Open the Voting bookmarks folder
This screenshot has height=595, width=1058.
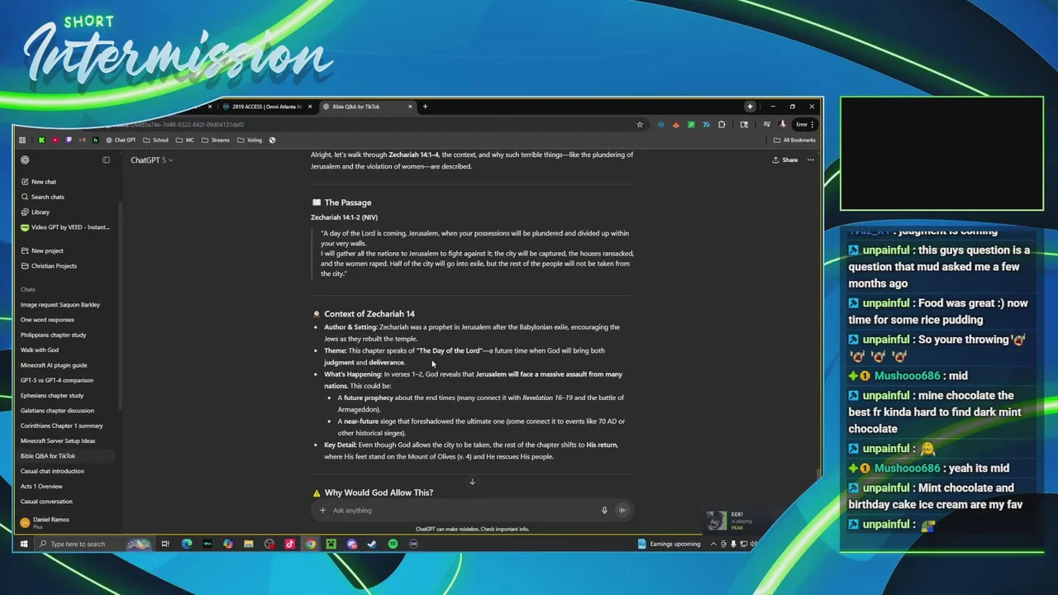tap(250, 140)
